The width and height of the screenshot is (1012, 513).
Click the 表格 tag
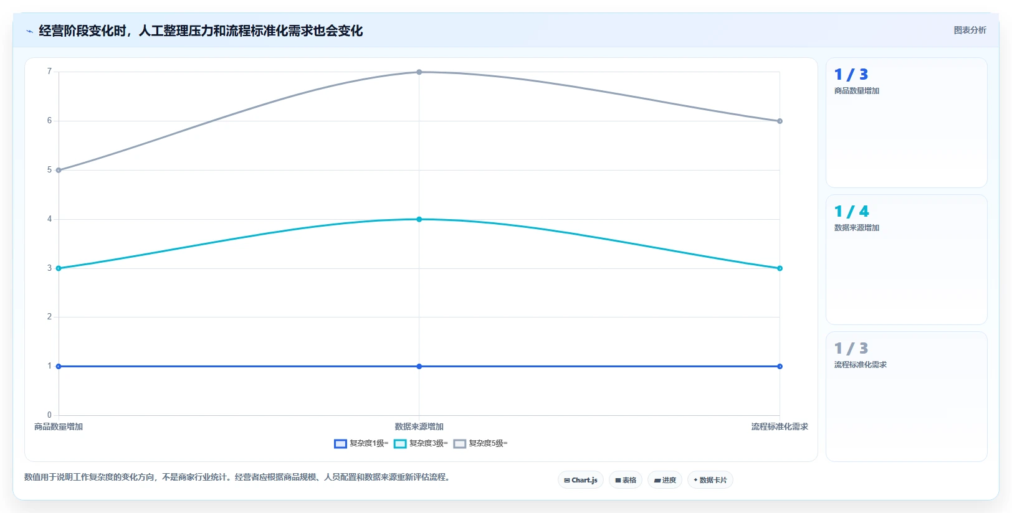[626, 480]
